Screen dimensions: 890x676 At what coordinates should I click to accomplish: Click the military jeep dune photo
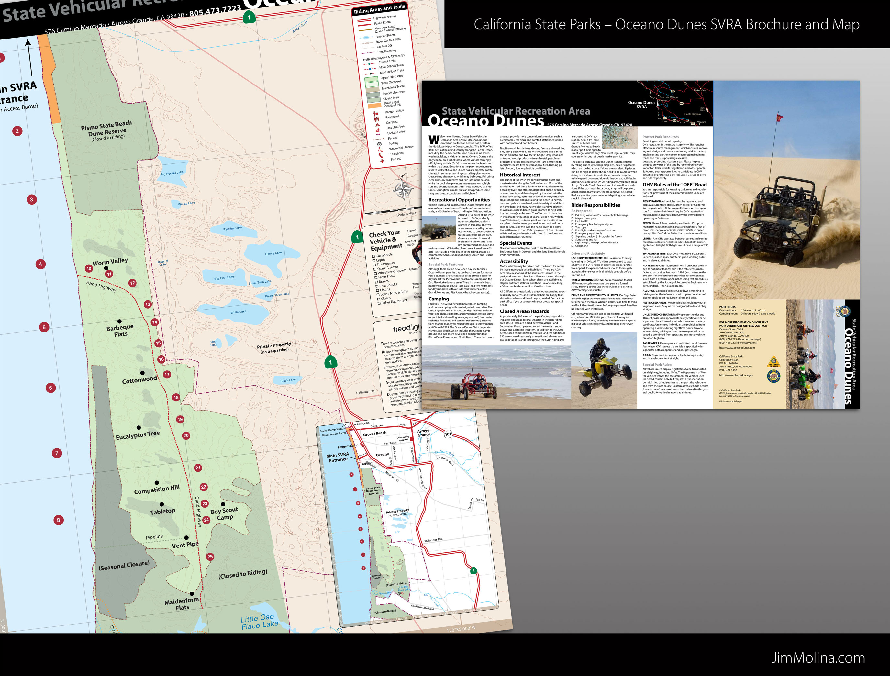click(x=786, y=190)
